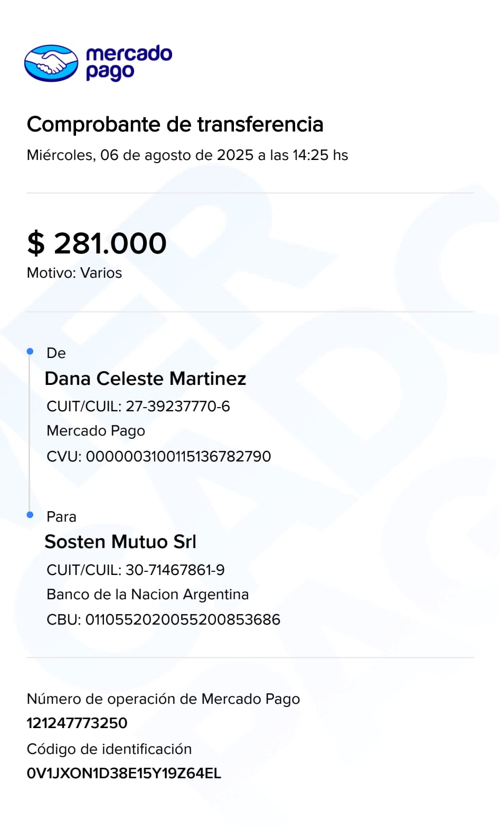Click the Código de identificación label
This screenshot has width=500, height=830.
pyautogui.click(x=109, y=749)
